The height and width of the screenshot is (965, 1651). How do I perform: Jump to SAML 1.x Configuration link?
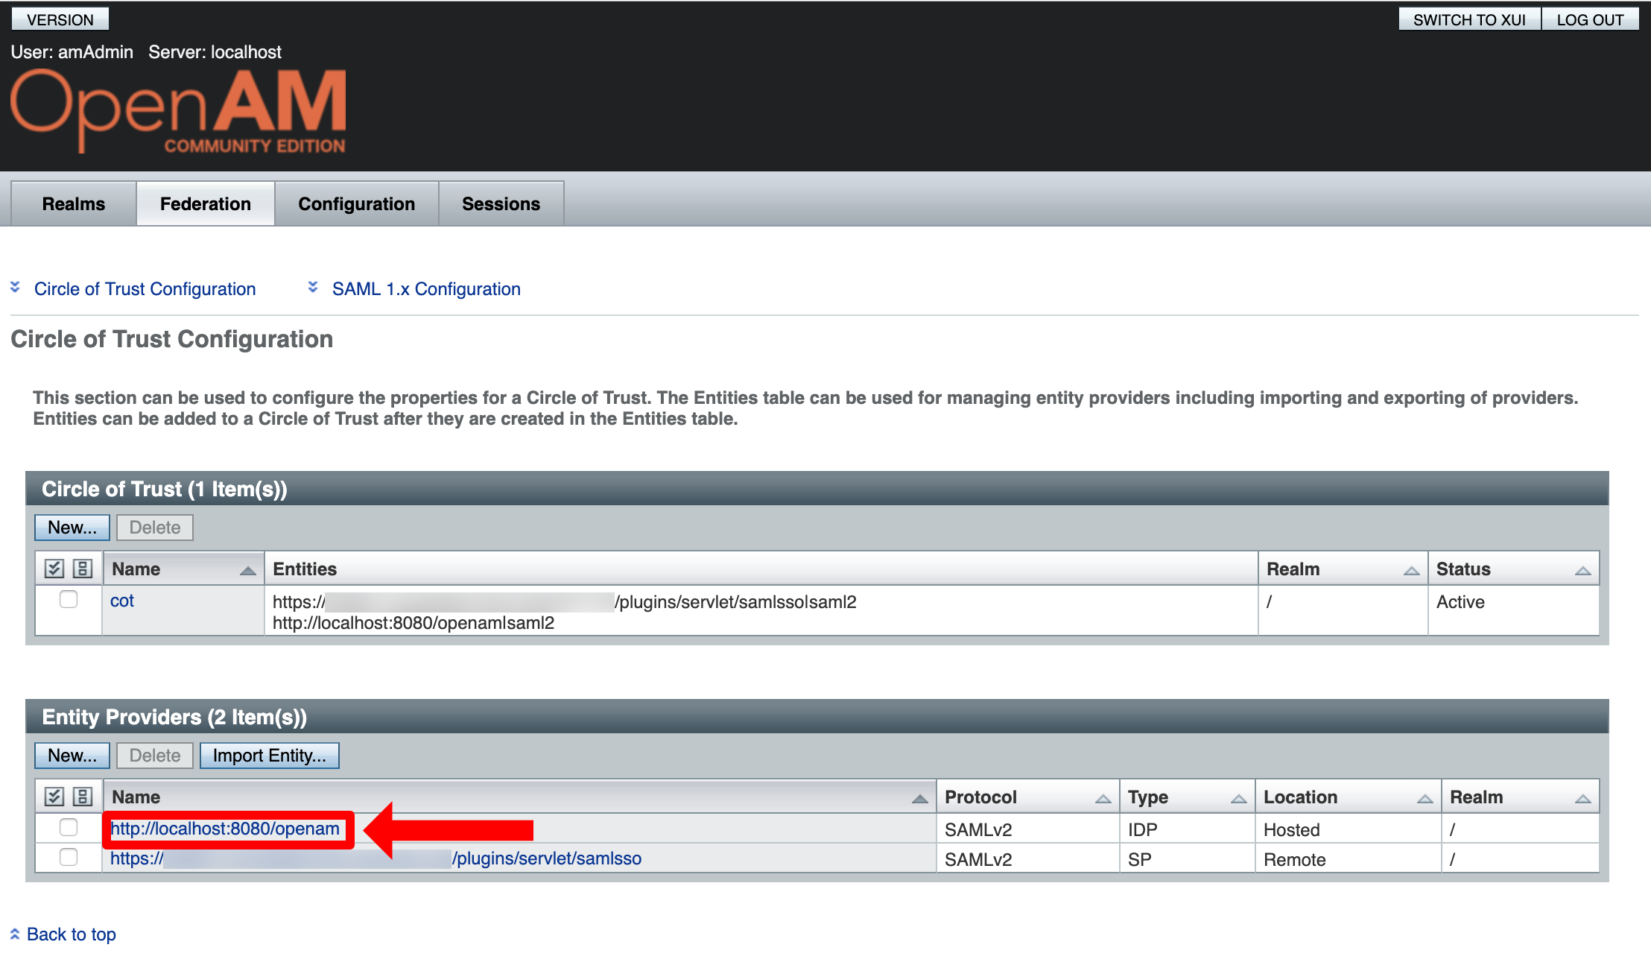click(426, 289)
